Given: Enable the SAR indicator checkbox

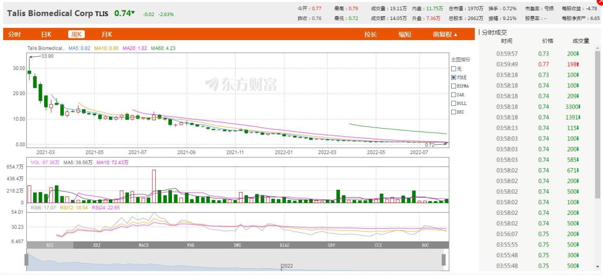Looking at the screenshot, I should 454,94.
